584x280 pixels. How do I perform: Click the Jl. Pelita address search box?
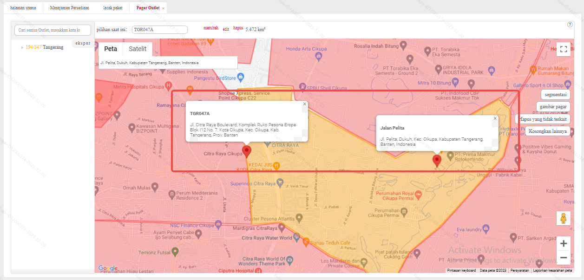(x=168, y=63)
